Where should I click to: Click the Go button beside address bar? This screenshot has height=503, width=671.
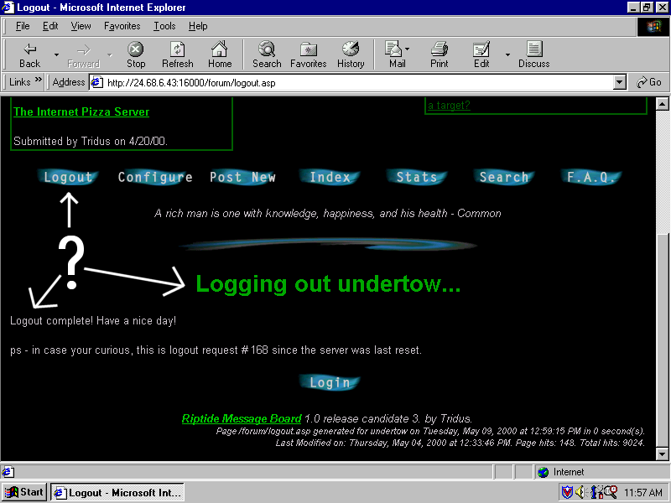click(648, 82)
